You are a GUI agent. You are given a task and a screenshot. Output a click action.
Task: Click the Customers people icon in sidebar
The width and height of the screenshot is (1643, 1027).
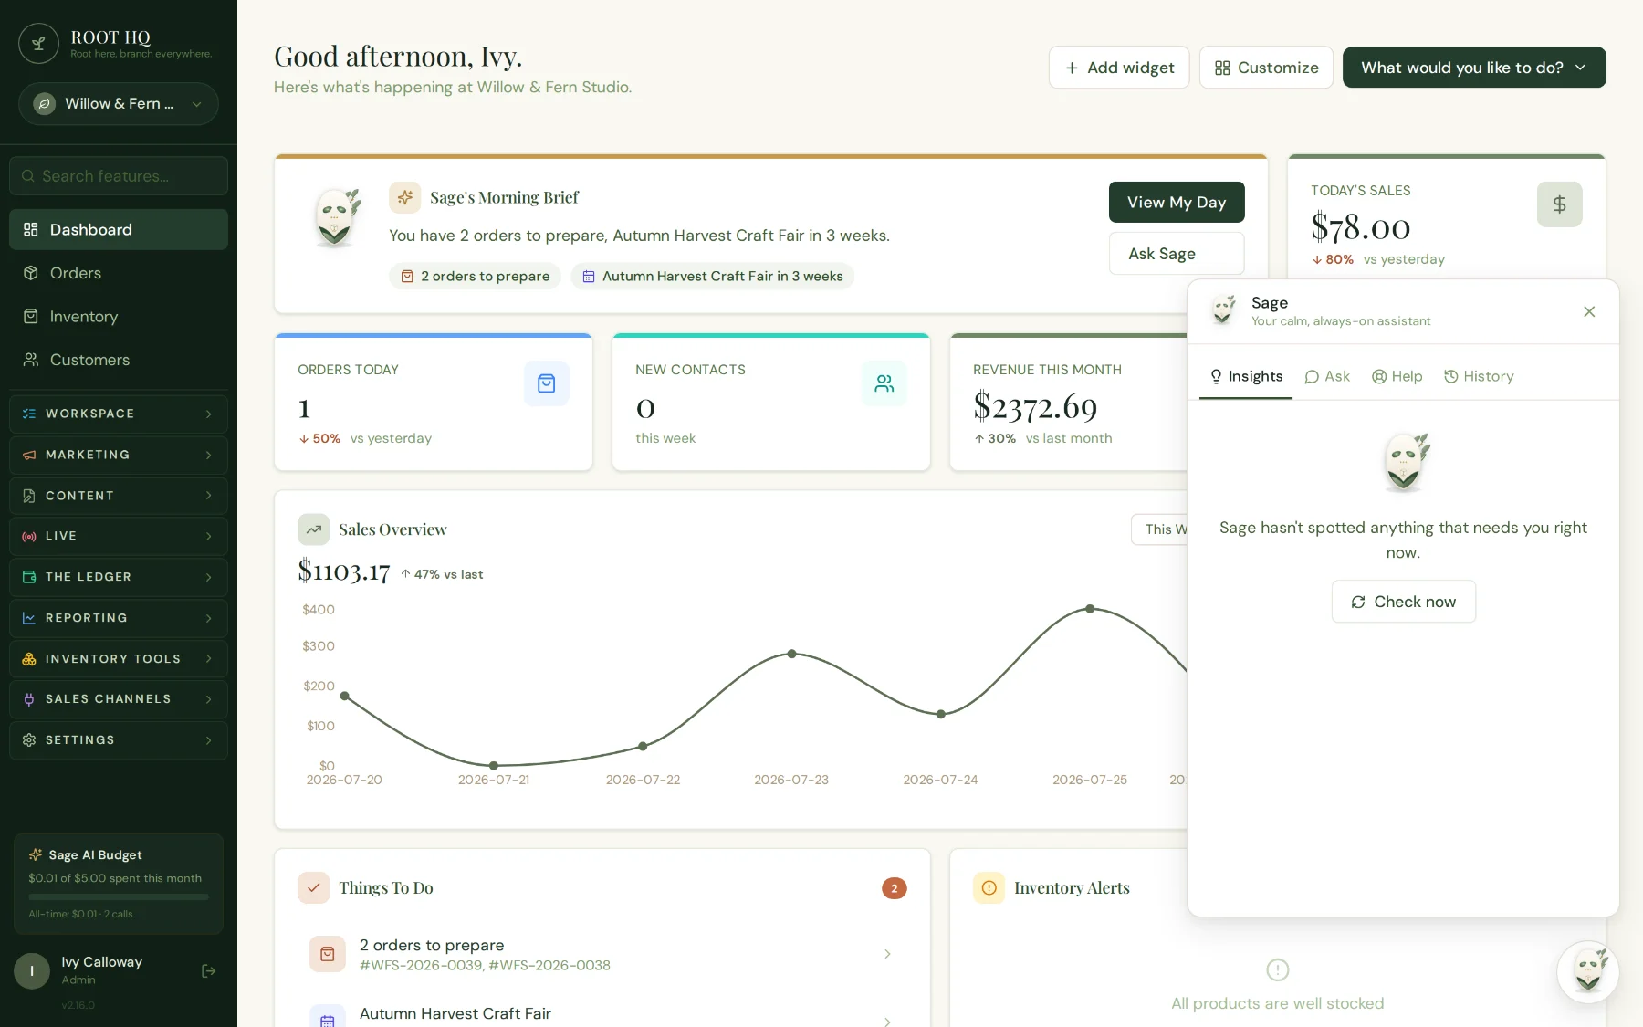[x=30, y=360]
